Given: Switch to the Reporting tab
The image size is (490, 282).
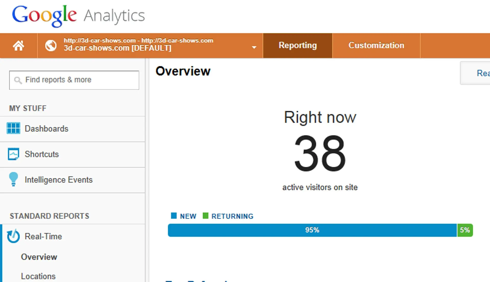Looking at the screenshot, I should [298, 45].
